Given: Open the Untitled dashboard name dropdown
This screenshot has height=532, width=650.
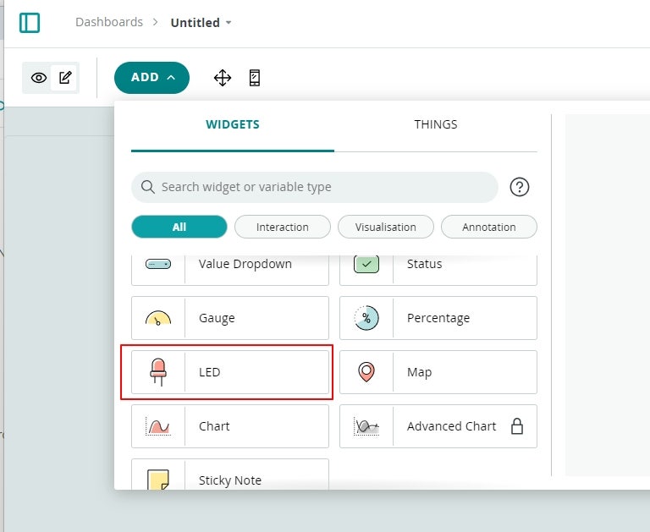Looking at the screenshot, I should click(x=201, y=22).
